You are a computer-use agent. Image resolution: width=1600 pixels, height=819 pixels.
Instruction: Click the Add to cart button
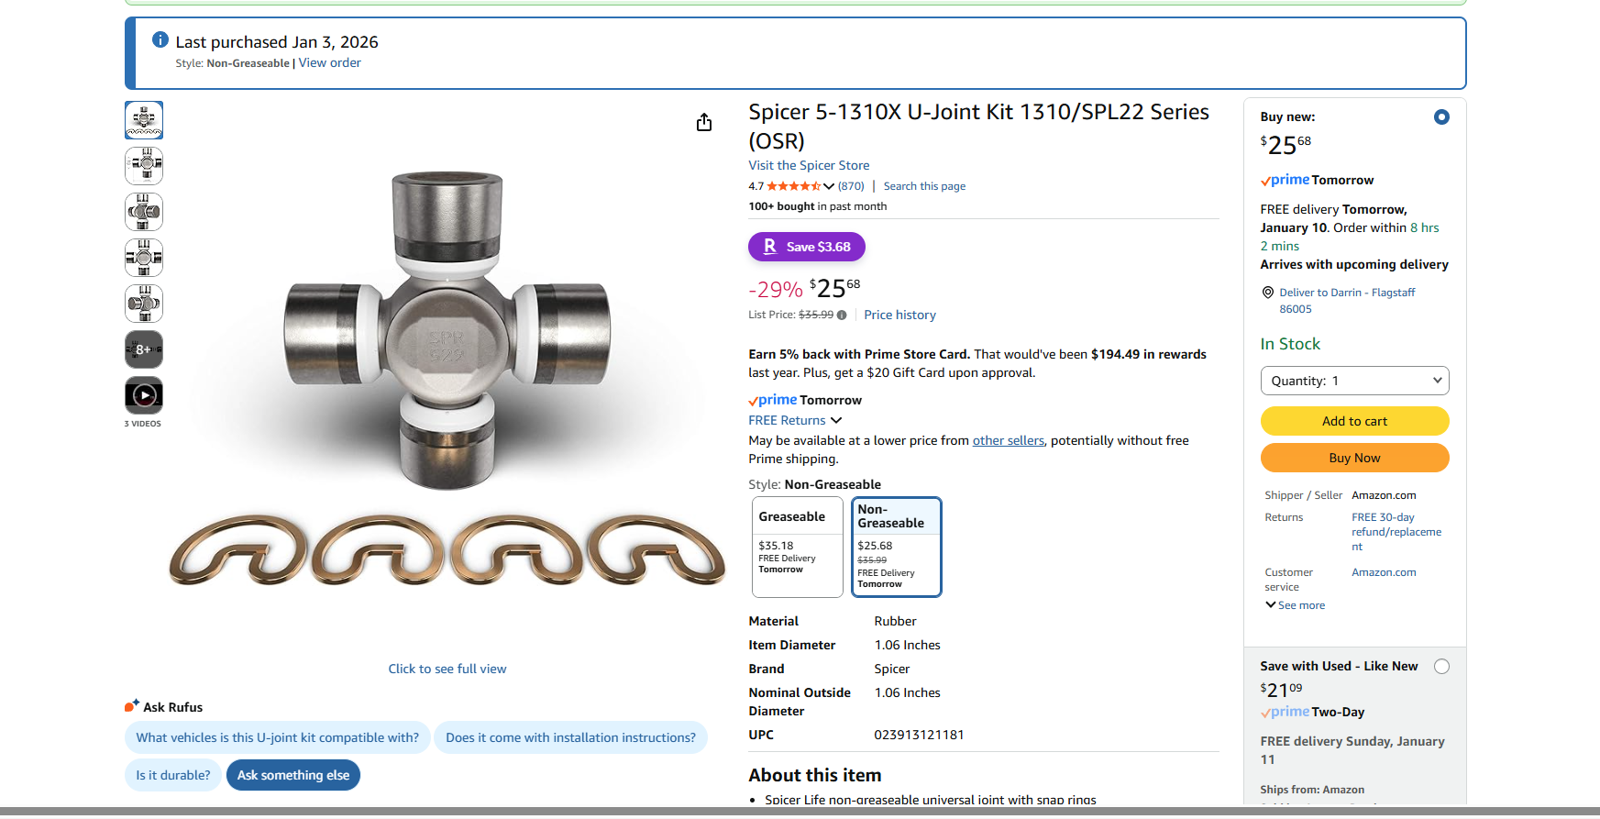coord(1354,421)
